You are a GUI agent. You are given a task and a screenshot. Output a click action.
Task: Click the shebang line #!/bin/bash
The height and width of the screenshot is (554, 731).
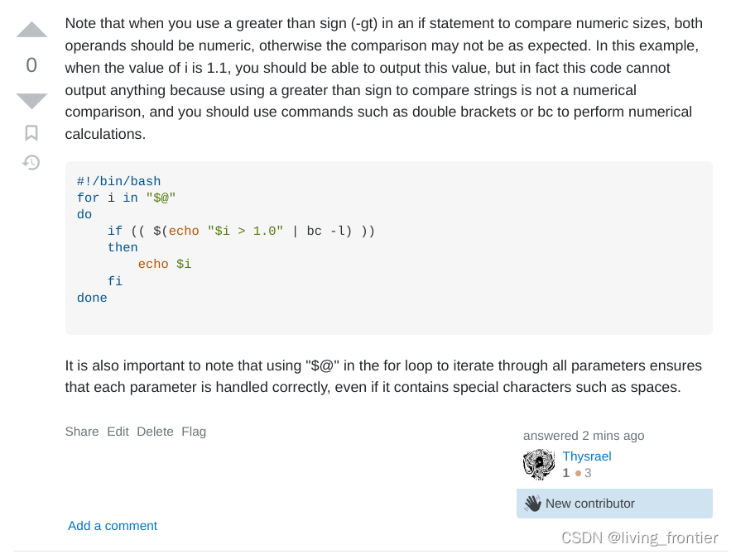click(119, 181)
